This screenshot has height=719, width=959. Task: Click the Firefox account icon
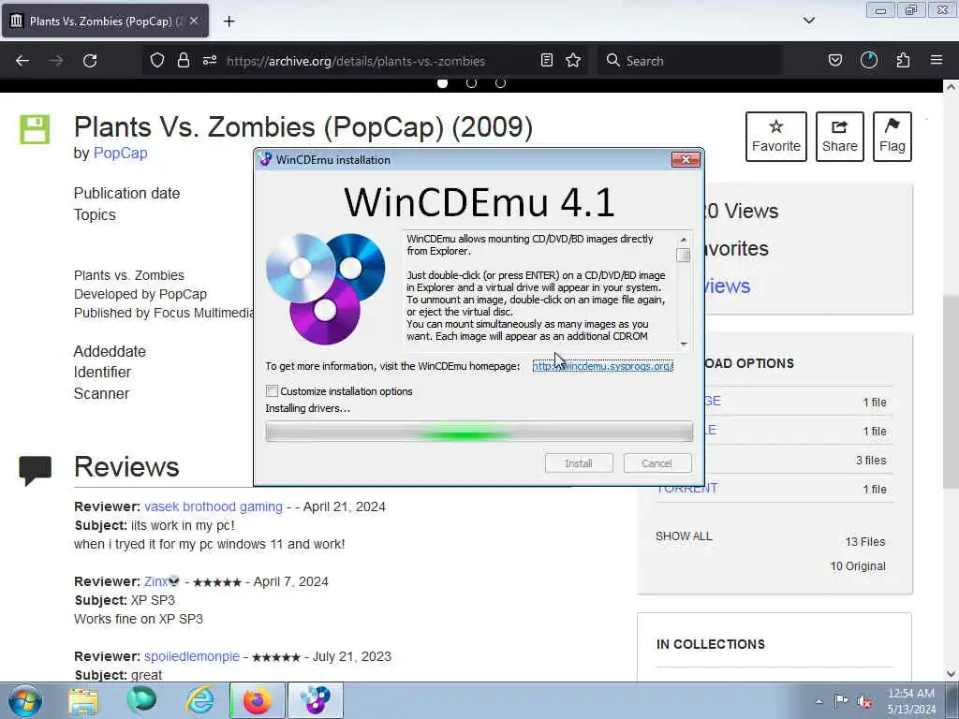(x=869, y=61)
